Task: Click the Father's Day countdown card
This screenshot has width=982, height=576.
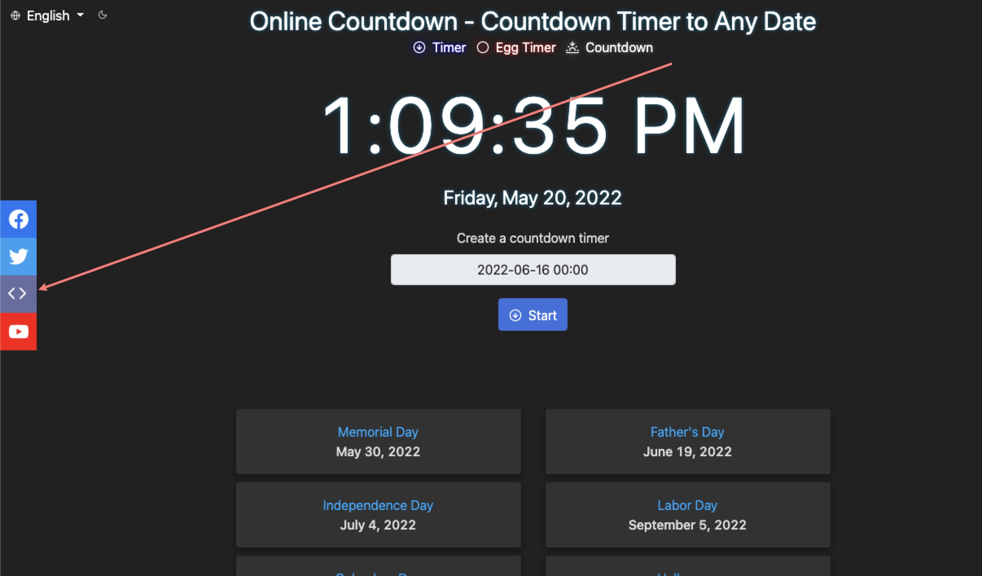Action: point(688,441)
